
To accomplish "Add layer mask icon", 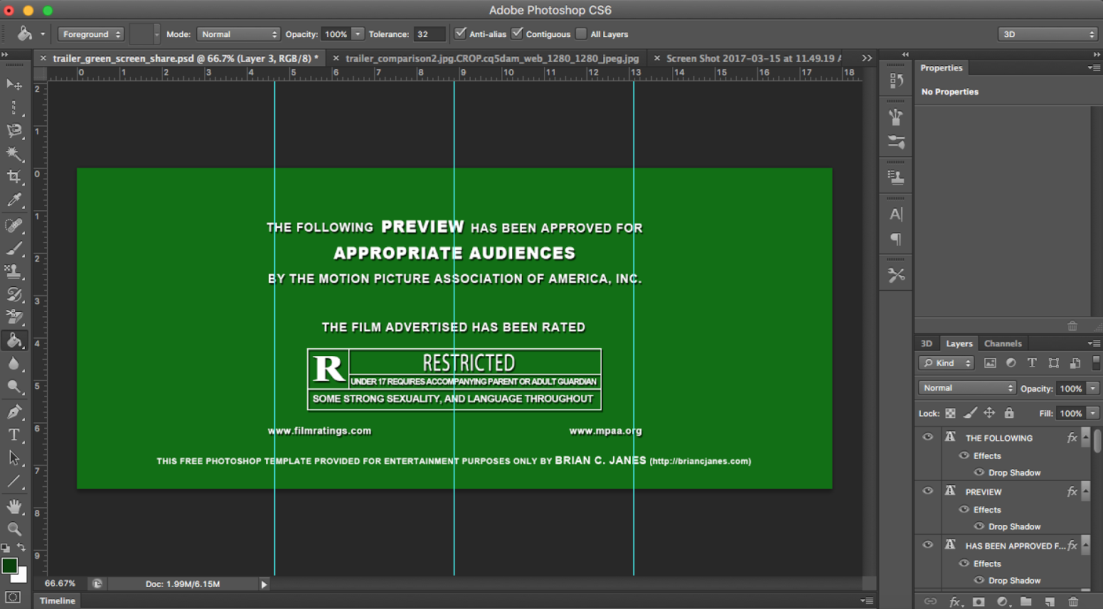I will coord(978,601).
